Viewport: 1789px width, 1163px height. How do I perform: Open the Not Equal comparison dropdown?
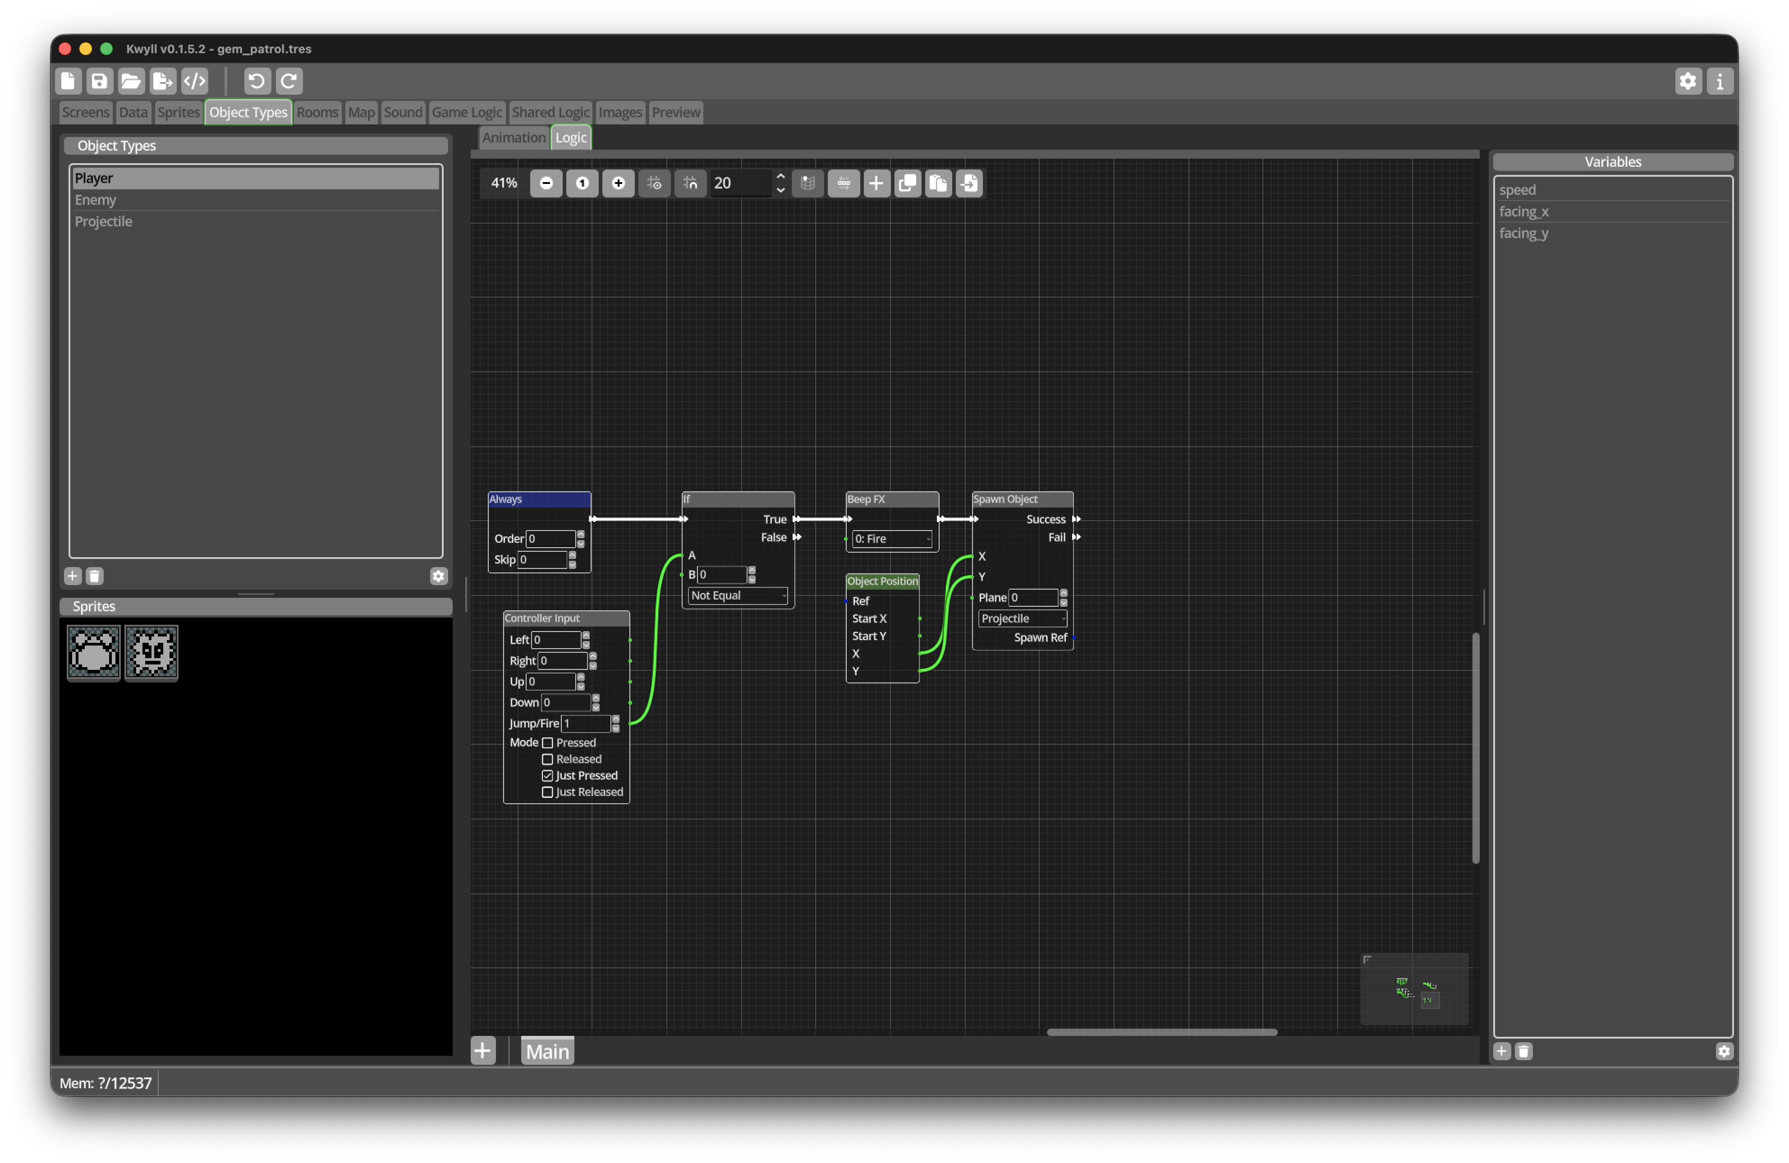[738, 595]
